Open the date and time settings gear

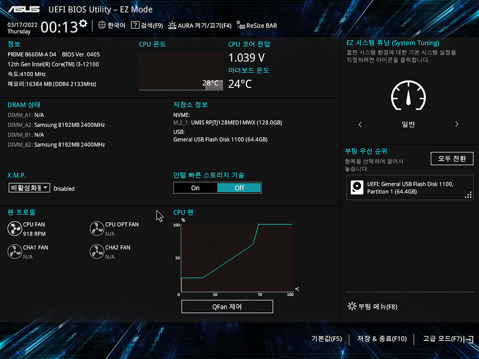point(83,24)
